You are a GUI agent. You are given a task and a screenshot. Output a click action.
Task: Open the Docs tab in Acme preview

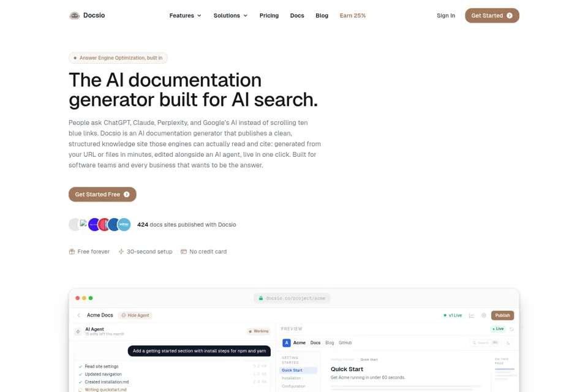(x=315, y=343)
